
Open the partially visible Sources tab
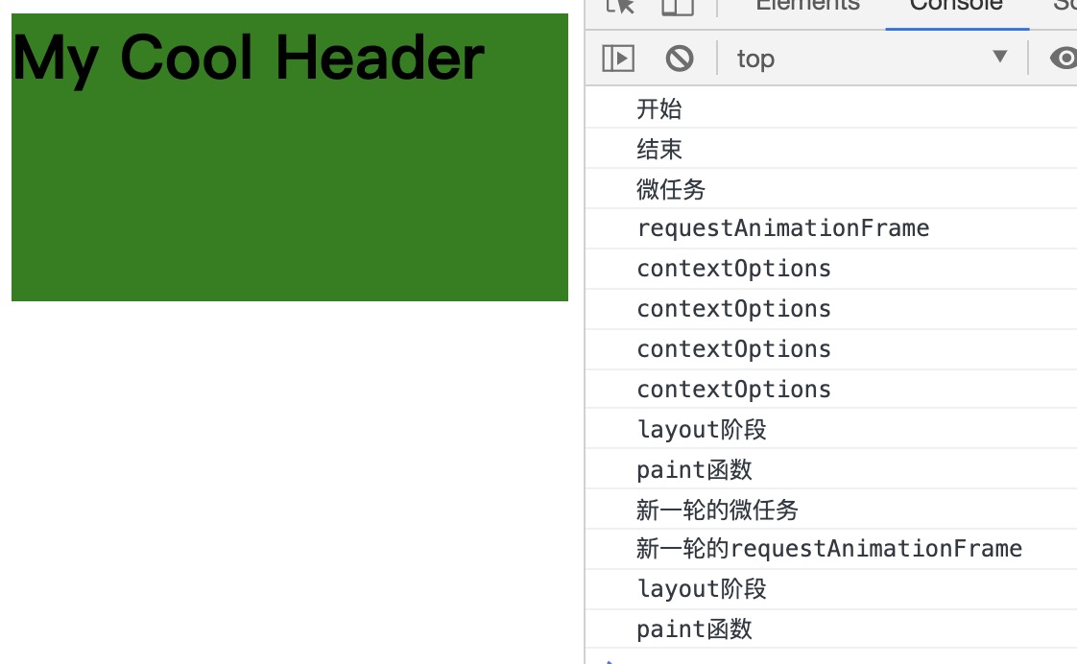[x=1064, y=6]
